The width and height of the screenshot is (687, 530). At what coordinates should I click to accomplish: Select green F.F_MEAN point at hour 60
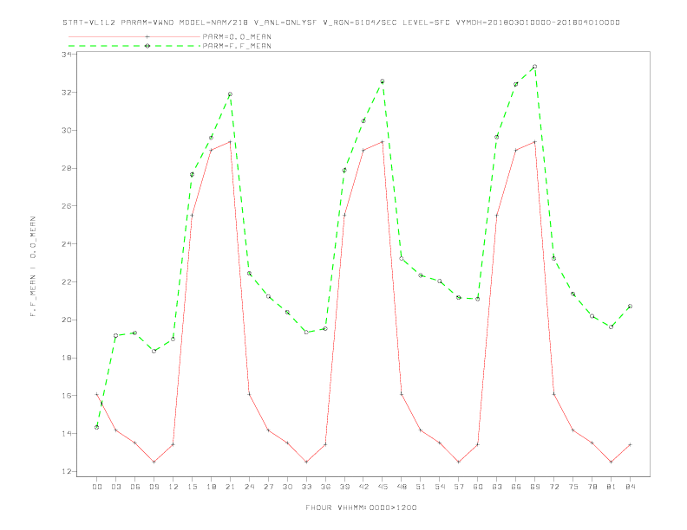coord(478,299)
